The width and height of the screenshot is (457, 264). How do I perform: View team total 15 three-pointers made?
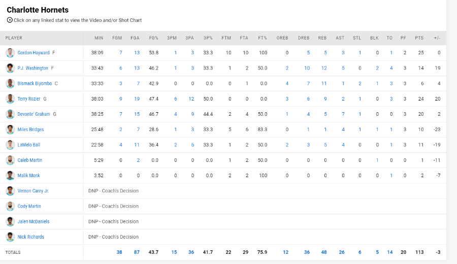tap(174, 252)
